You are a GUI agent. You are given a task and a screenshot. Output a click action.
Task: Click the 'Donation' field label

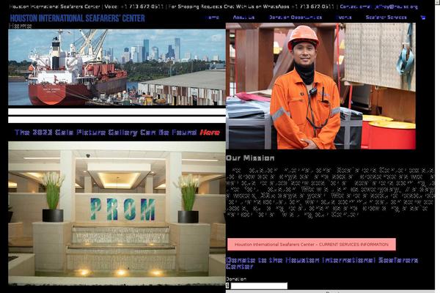click(236, 279)
